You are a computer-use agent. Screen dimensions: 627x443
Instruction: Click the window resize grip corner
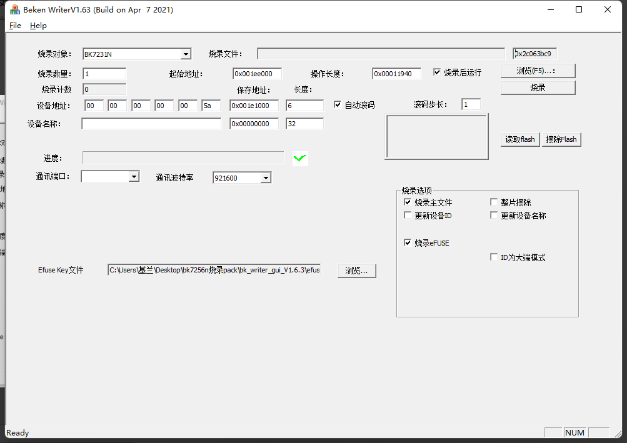point(618,433)
